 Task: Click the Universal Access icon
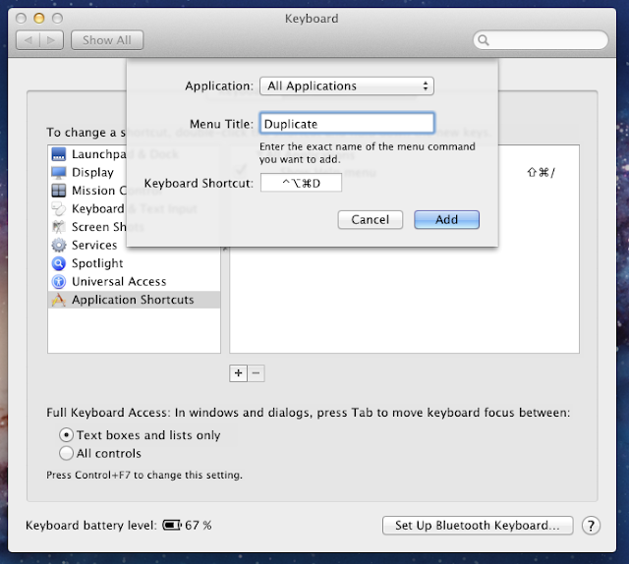tap(59, 282)
